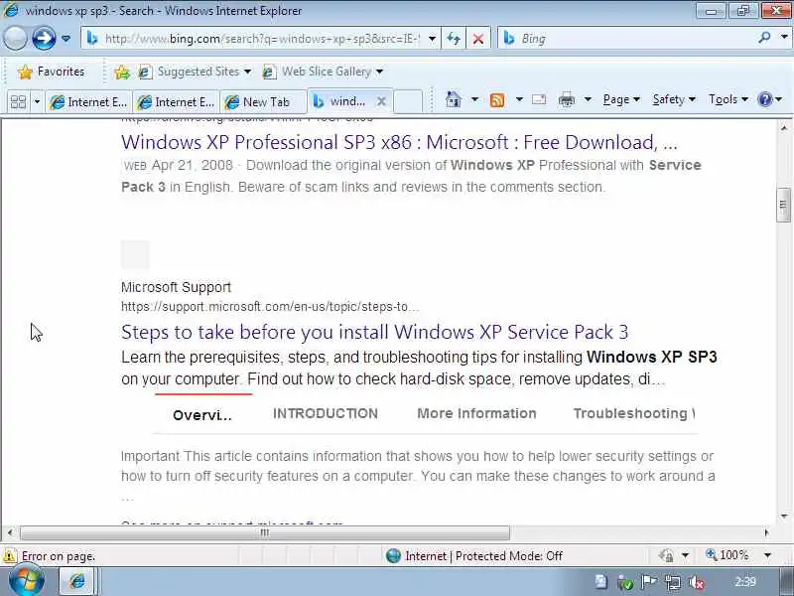Open Windows XP Professional SP3 x86 link
The image size is (794, 596).
[399, 142]
